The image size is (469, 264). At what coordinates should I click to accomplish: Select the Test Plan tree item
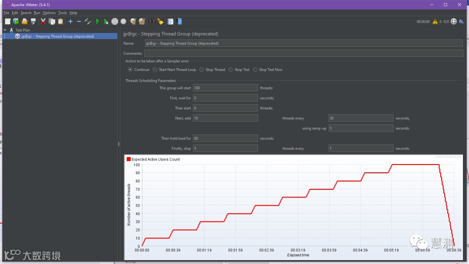[x=23, y=30]
